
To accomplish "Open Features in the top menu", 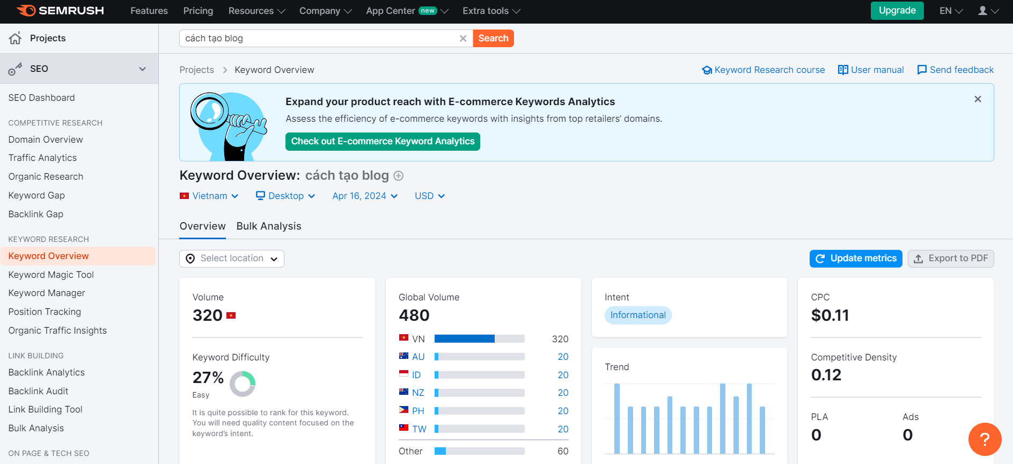I will point(149,11).
